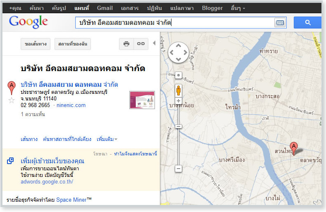Image resolution: width=326 pixels, height=212 pixels.
Task: Open the บริษัท อีคอมสยาม ดอทคอม จำกัด result link
Action: tap(69, 85)
